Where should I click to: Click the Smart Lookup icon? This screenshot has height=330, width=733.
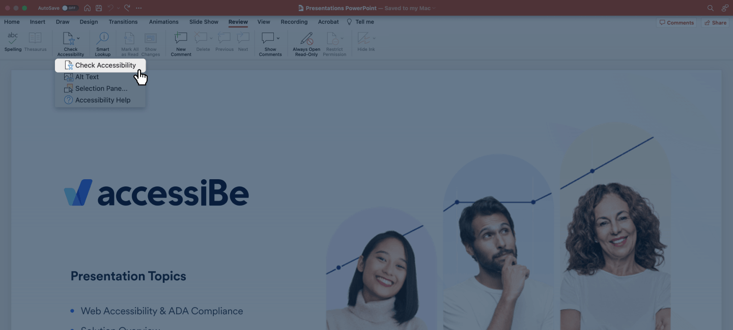pyautogui.click(x=102, y=39)
